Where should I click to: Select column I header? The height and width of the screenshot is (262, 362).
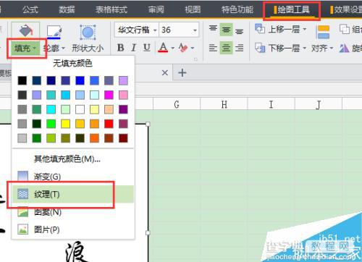pos(271,104)
